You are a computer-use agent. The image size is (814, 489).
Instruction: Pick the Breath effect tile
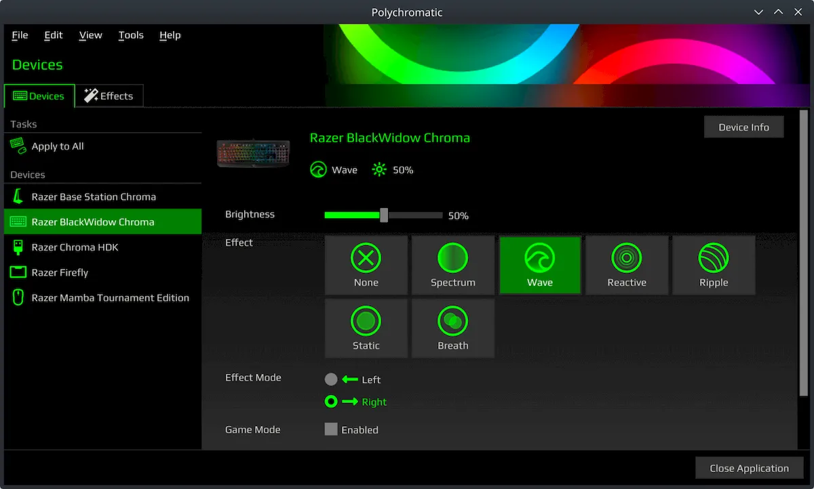(453, 328)
